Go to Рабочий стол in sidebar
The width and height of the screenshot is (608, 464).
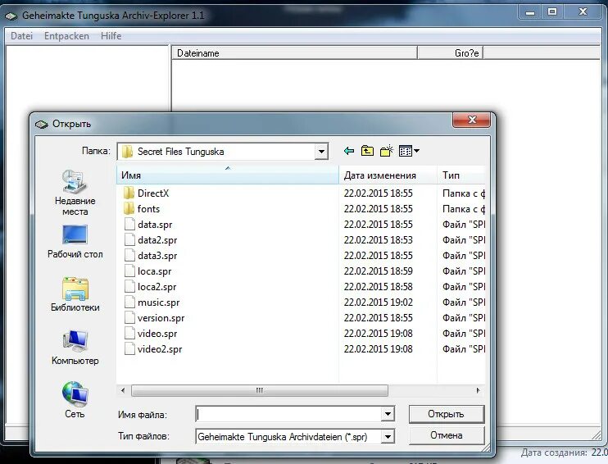75,242
